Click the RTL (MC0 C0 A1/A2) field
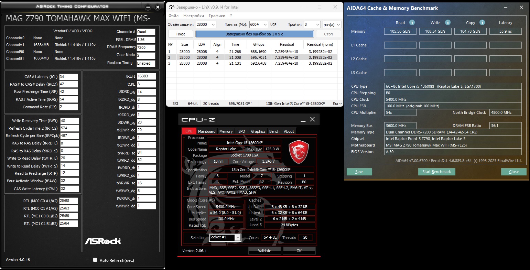Image resolution: width=530 pixels, height=270 pixels. pos(68,201)
